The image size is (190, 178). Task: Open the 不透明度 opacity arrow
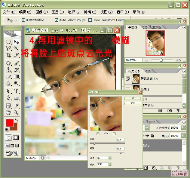183,127
